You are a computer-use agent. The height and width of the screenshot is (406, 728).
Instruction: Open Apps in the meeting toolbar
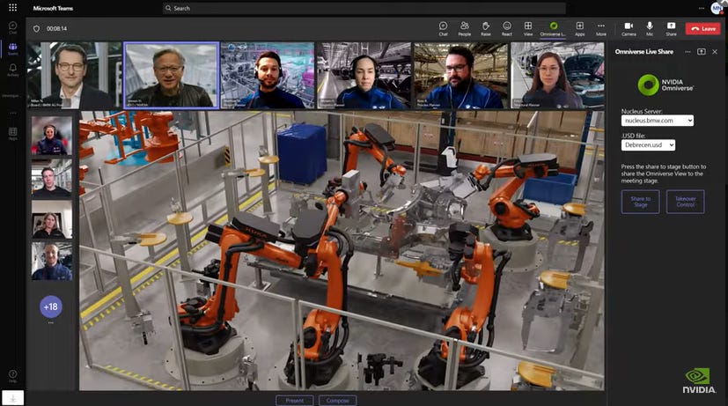579,28
